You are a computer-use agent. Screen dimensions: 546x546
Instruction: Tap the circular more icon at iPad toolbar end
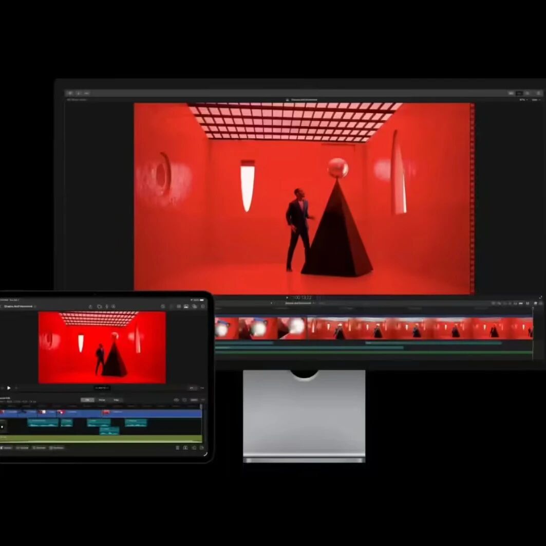[x=203, y=306]
